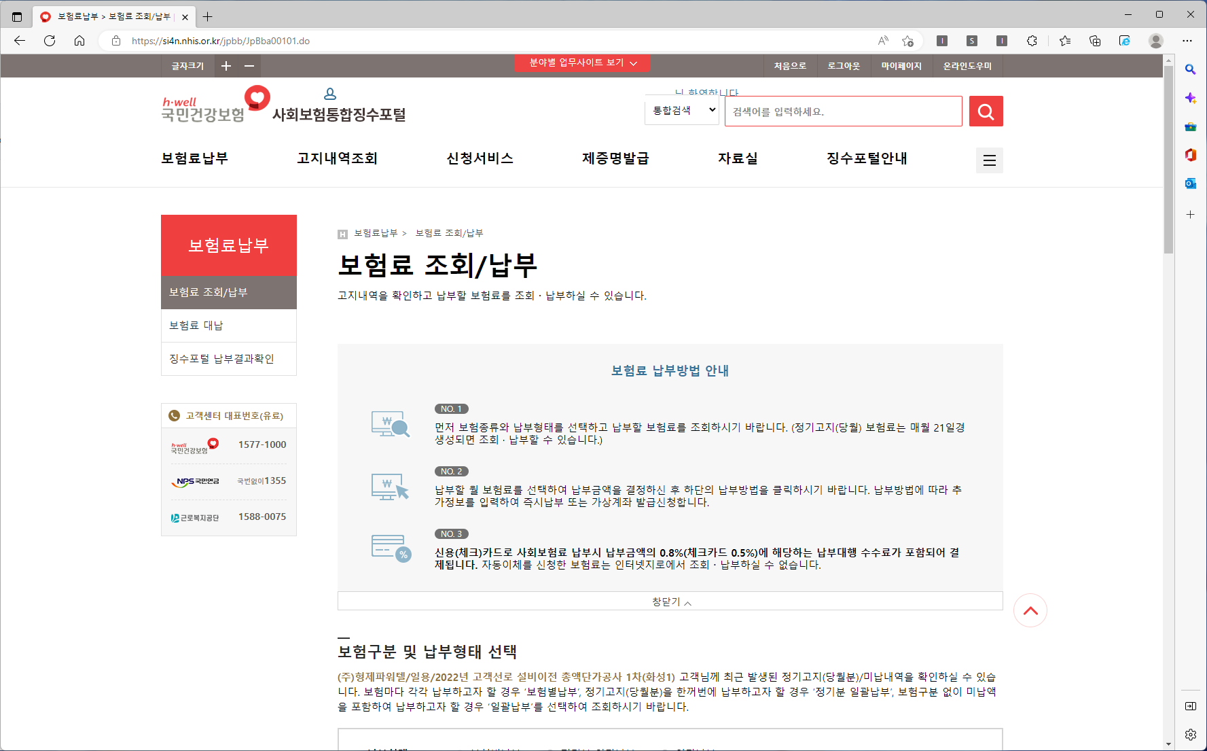Image resolution: width=1207 pixels, height=751 pixels.
Task: Open Edge mode toolbar icon
Action: point(1125,41)
